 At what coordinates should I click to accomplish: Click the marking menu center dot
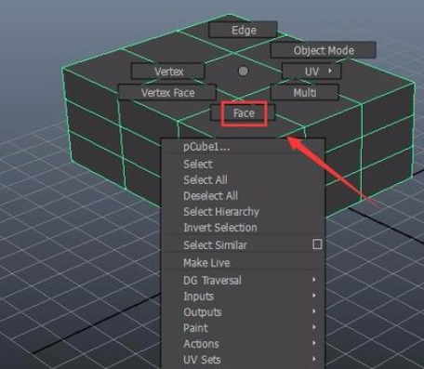[x=244, y=72]
